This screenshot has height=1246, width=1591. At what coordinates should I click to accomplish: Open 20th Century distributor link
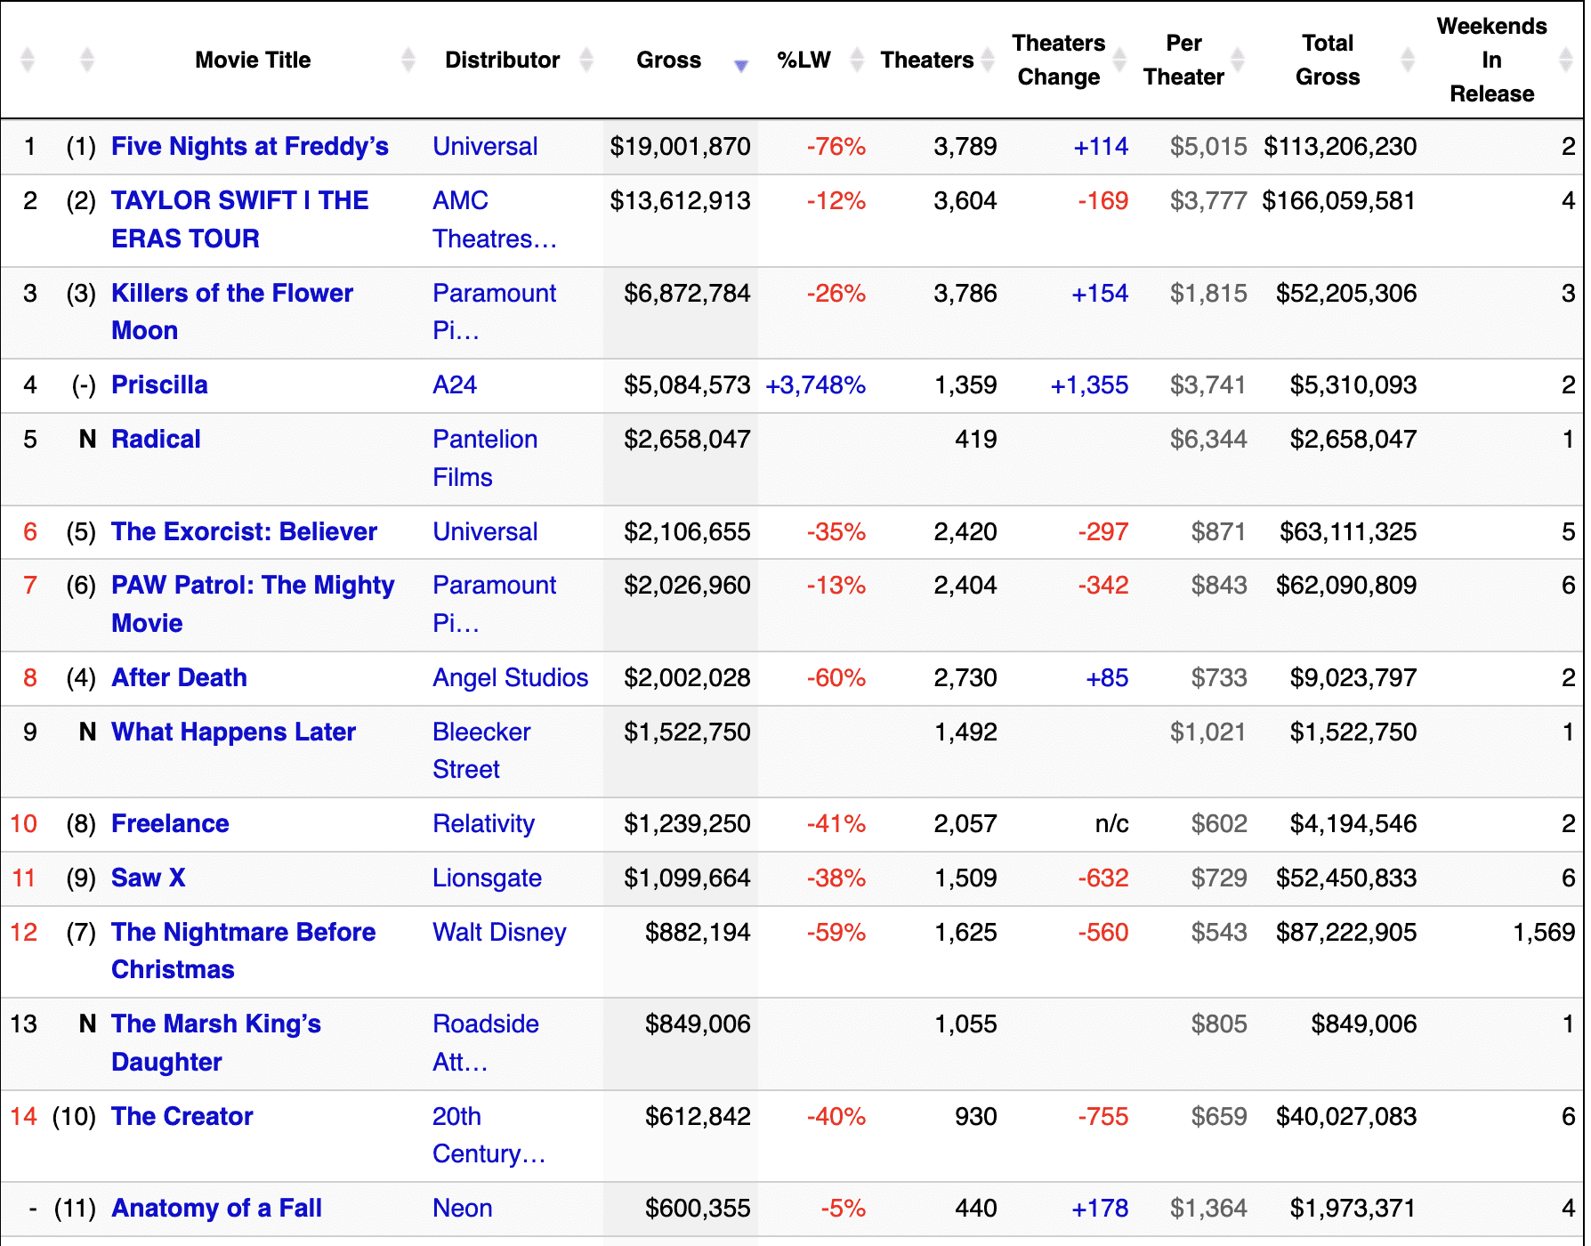(x=489, y=1135)
